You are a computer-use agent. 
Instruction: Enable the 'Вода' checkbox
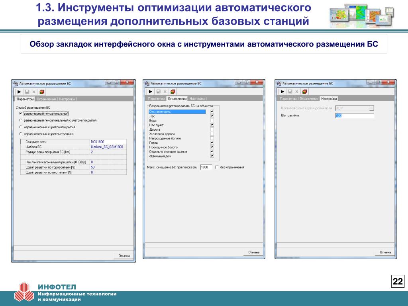[x=212, y=120]
